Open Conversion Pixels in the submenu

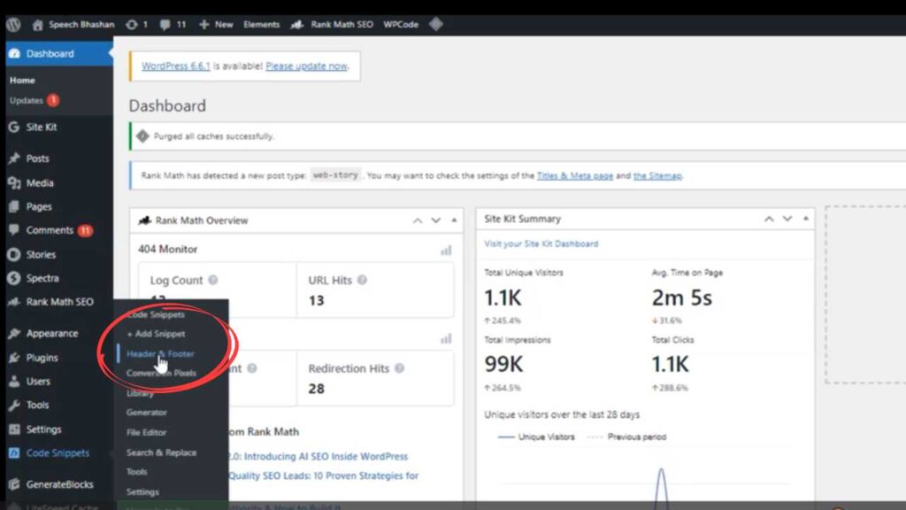click(x=161, y=373)
